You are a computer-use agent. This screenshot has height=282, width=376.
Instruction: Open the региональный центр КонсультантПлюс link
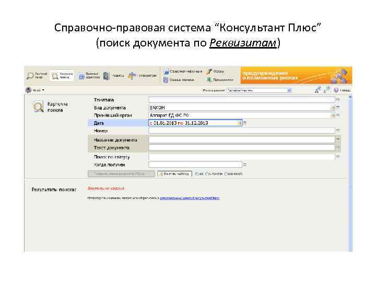[x=190, y=198]
